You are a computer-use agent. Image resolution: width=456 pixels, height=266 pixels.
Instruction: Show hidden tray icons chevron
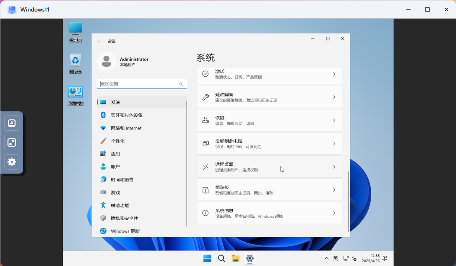(327, 259)
